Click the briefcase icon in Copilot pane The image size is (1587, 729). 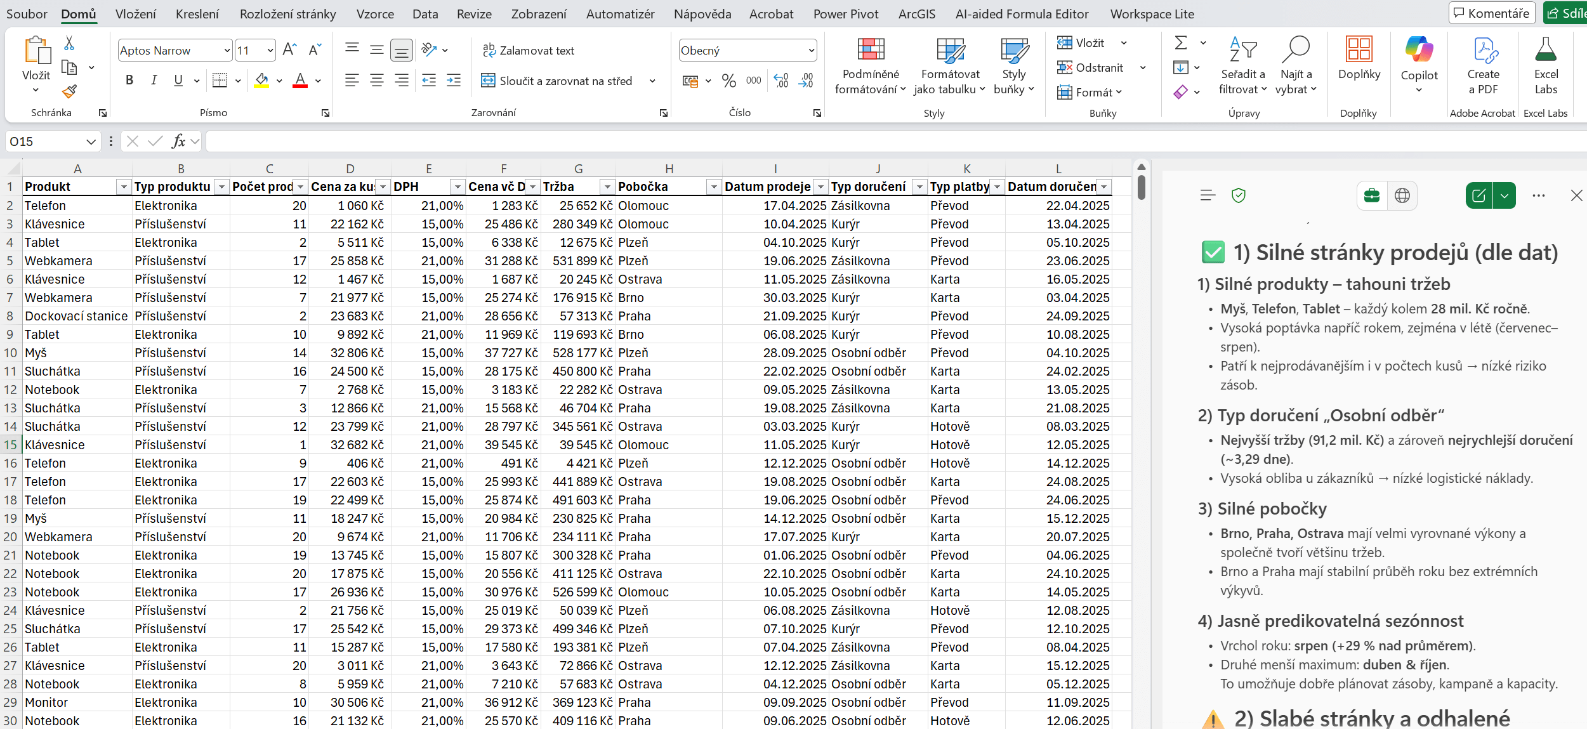pos(1372,195)
